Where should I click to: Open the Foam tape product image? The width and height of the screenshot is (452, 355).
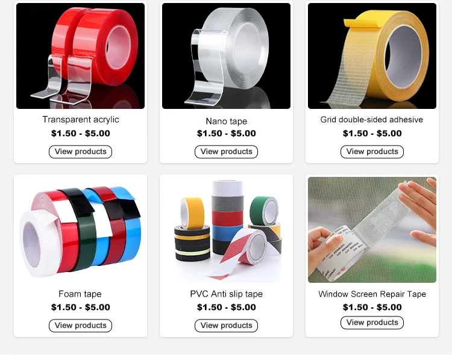pos(80,230)
